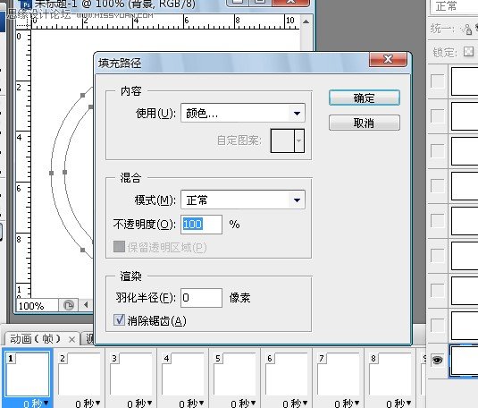The width and height of the screenshot is (478, 408).
Task: Click 锁定 lock transparent pixels checker icon
Action: (x=468, y=51)
